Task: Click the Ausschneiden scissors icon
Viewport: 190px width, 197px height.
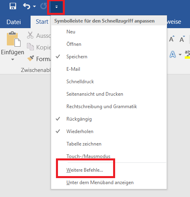Action: 30,35
